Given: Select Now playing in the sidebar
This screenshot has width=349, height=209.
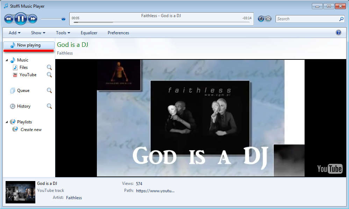Looking at the screenshot, I should [x=29, y=45].
